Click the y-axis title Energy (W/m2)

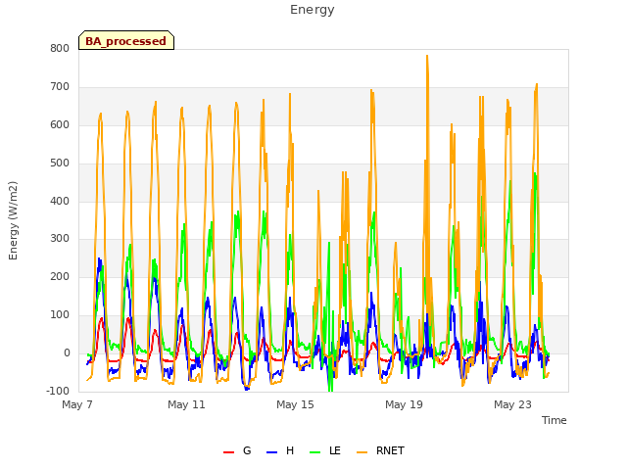coord(13,220)
